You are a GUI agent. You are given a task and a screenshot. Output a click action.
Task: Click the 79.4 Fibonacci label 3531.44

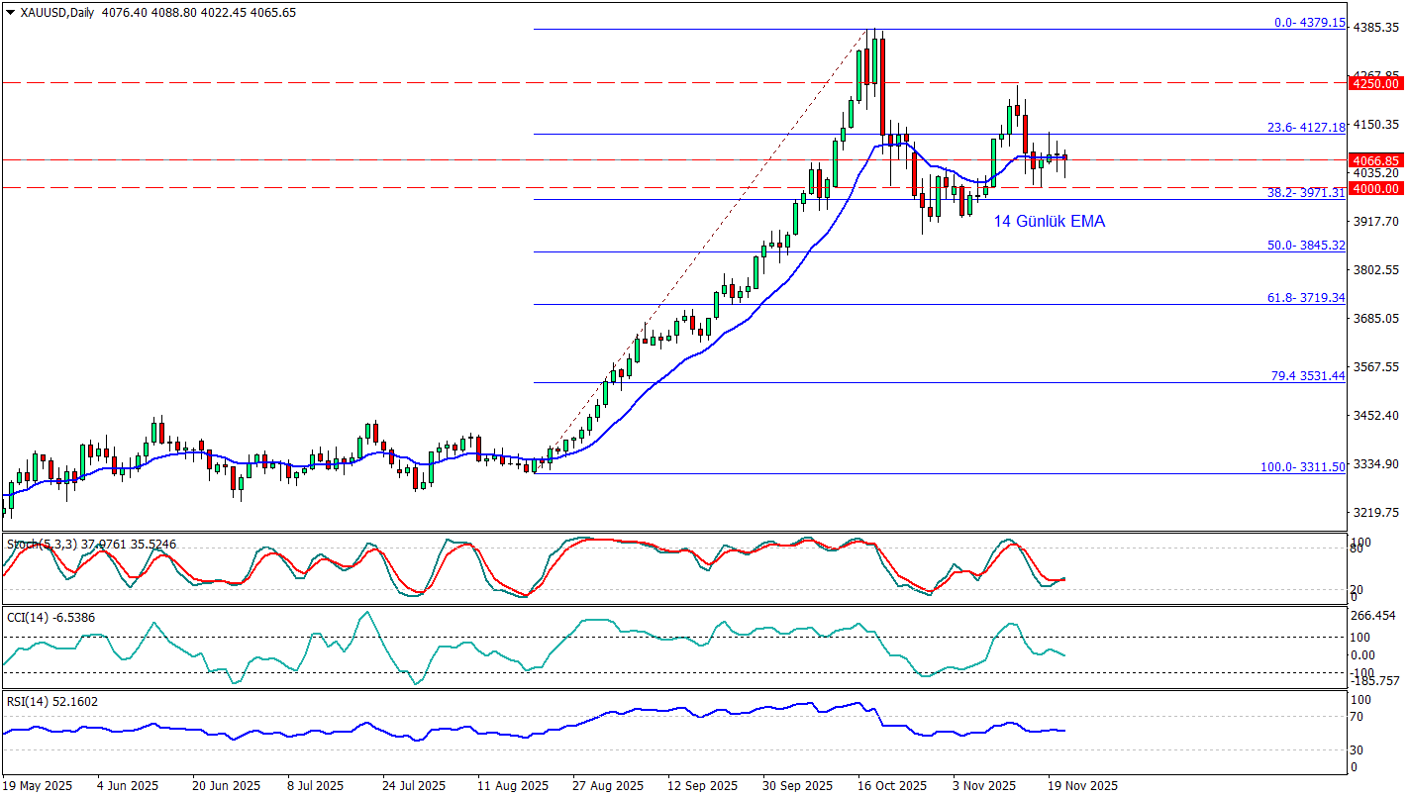(x=1307, y=375)
